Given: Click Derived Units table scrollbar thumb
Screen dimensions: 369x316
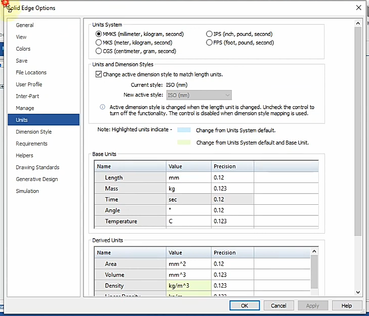Looking at the screenshot, I should (x=314, y=272).
